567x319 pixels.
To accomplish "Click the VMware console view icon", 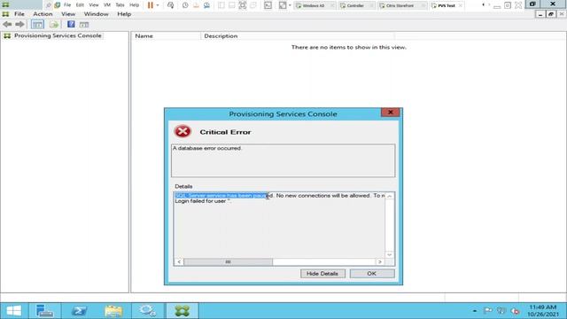I will coord(268,5).
